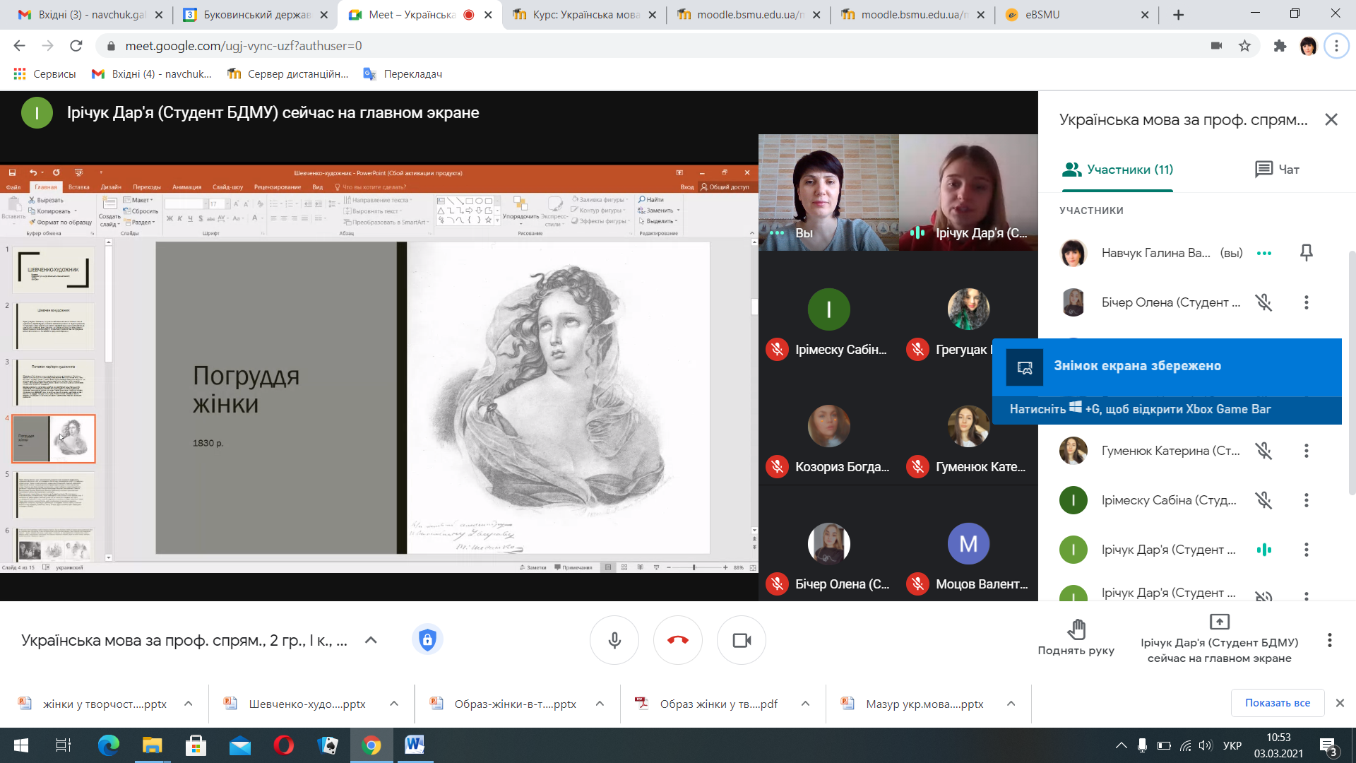
Task: Leave the call with red hang-up button
Action: click(678, 640)
